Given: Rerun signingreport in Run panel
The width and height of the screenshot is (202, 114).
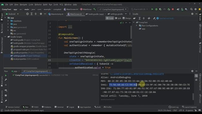Looking at the screenshot, I should [x=6, y=75].
